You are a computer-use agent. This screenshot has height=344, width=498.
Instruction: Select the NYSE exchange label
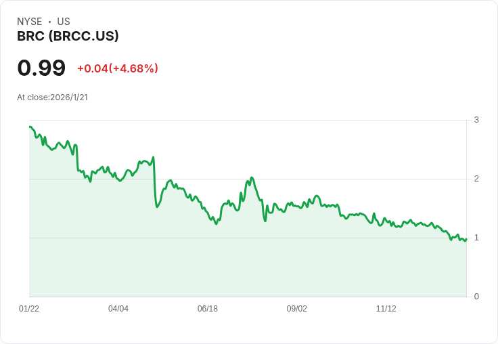pos(30,22)
